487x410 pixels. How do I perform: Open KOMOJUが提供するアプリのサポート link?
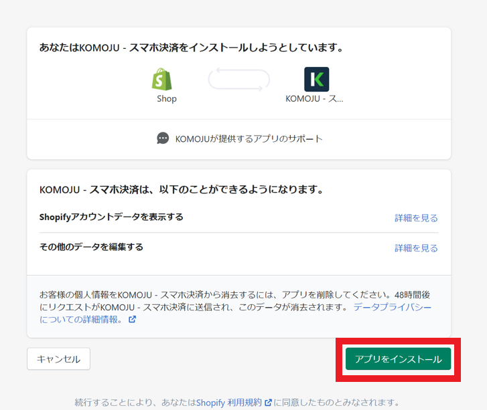pos(249,139)
